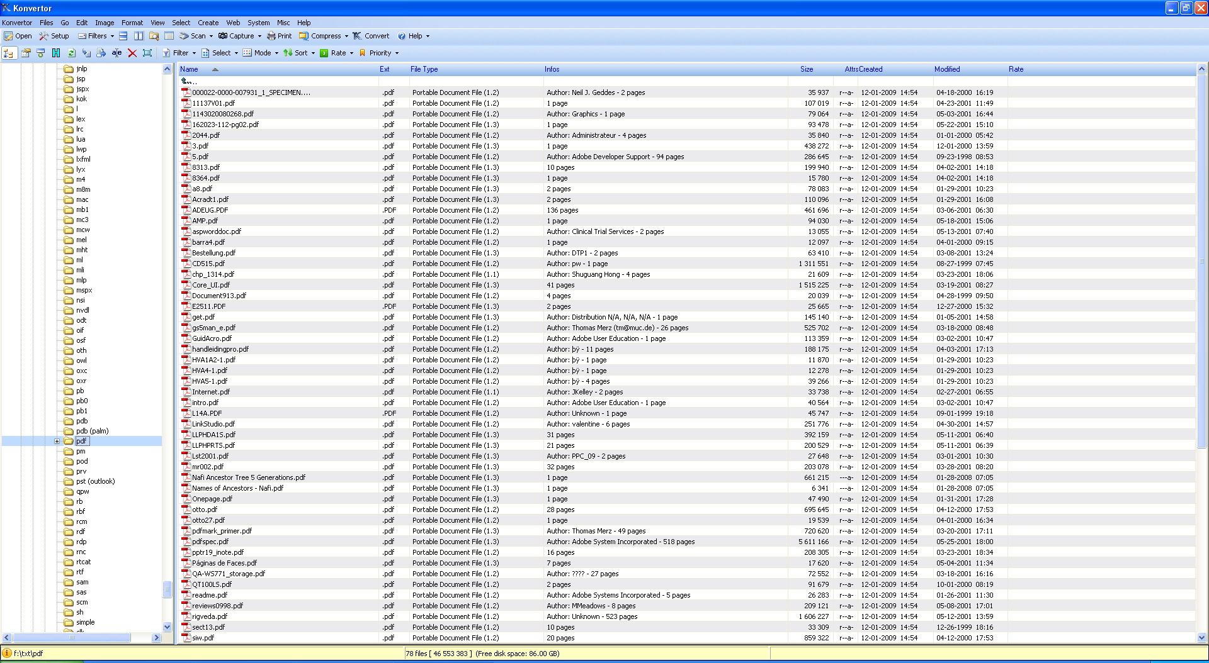The width and height of the screenshot is (1209, 663).
Task: Click the Mode toolbar icon
Action: 247,53
